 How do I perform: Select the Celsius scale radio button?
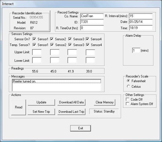pyautogui.click(x=128, y=86)
